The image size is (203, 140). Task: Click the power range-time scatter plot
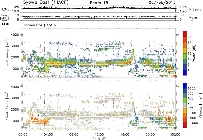[99, 53]
